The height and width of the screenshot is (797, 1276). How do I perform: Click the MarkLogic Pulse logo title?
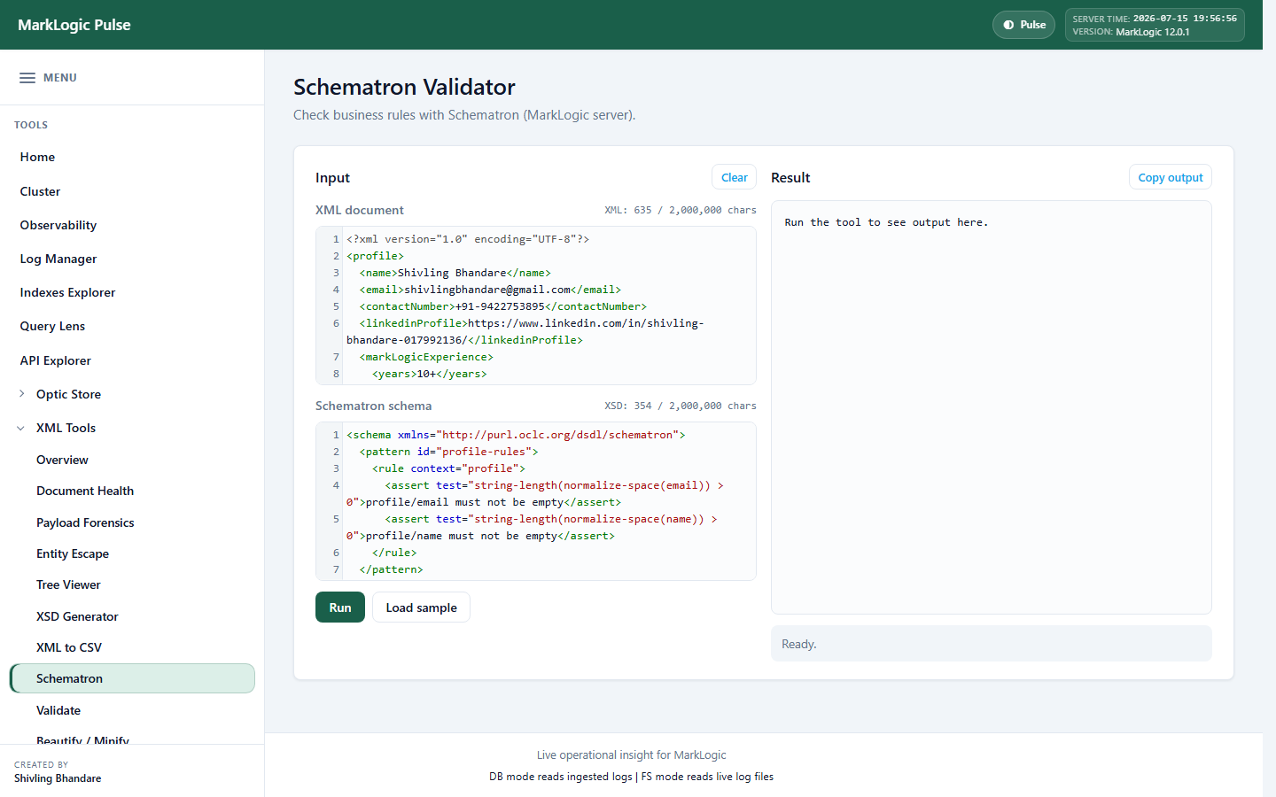point(74,25)
